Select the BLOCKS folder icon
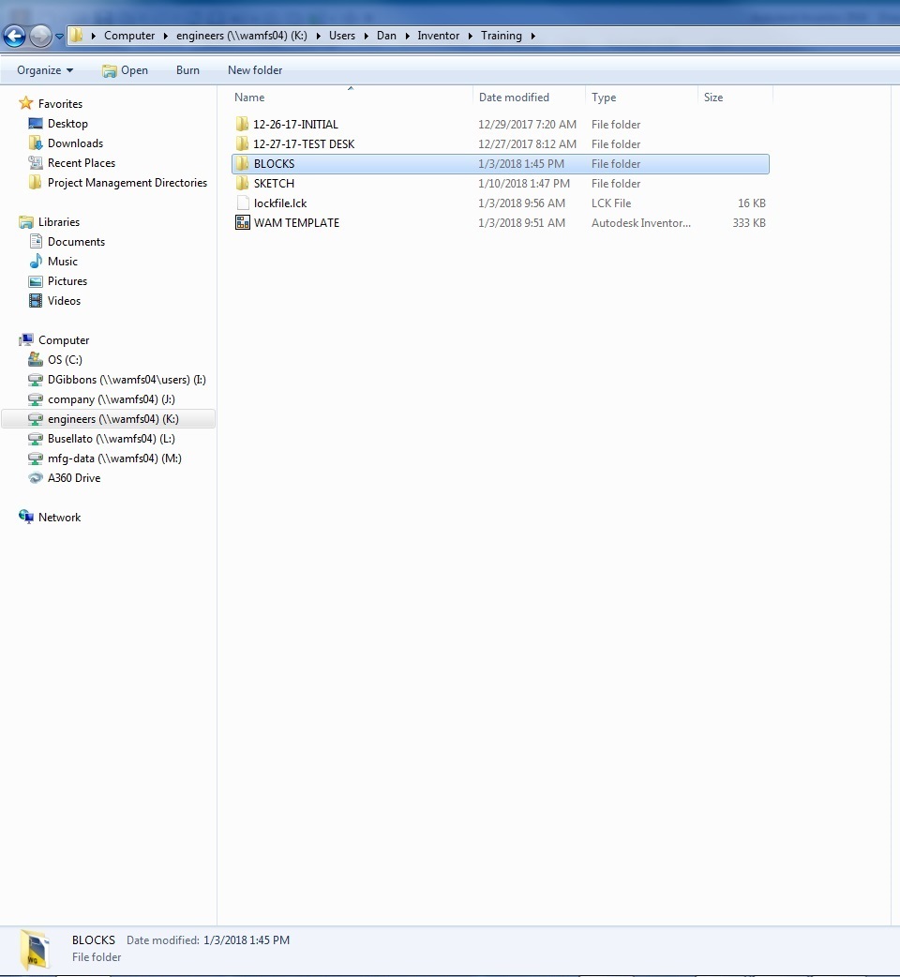The width and height of the screenshot is (900, 977). [x=244, y=163]
